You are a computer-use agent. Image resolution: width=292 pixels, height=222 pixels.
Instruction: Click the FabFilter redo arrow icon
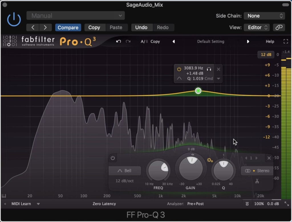point(128,41)
